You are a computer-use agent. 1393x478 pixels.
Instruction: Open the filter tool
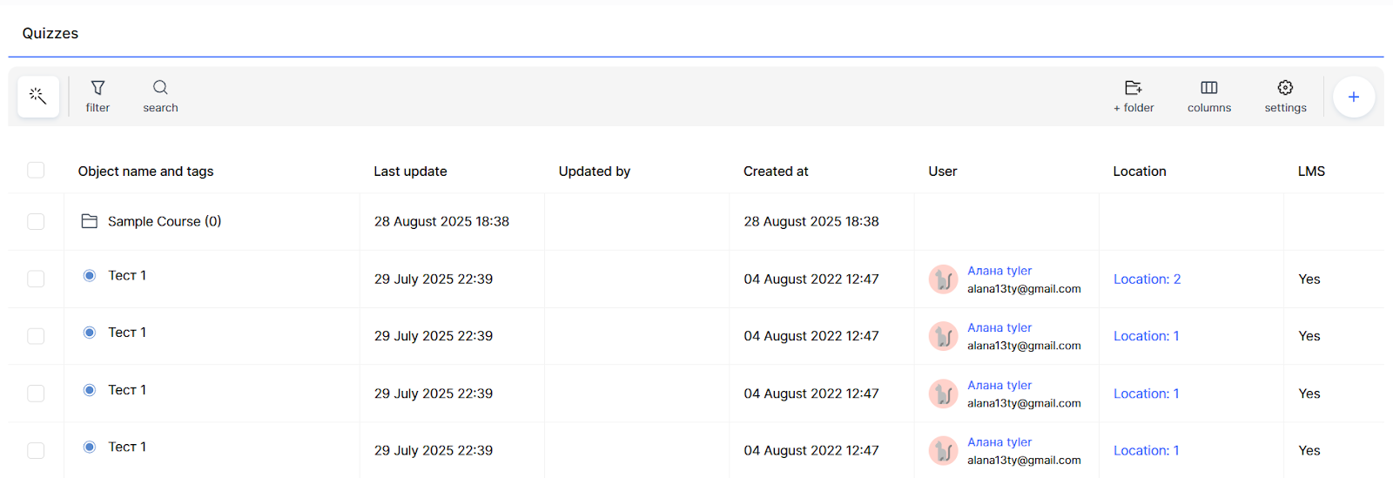pyautogui.click(x=98, y=96)
